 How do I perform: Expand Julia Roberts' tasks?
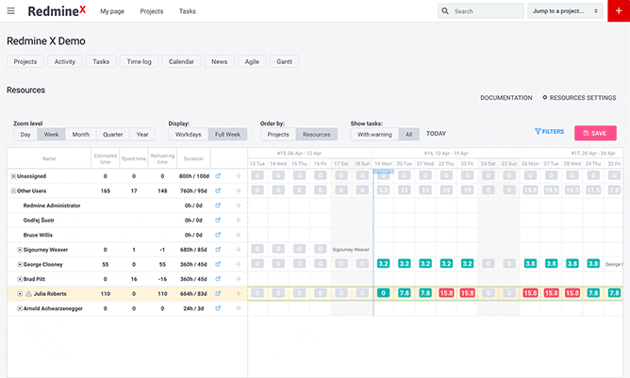pos(20,294)
